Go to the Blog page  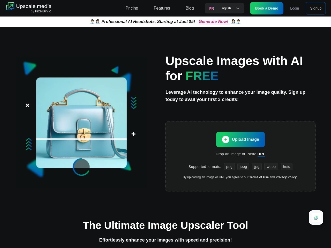tap(190, 8)
